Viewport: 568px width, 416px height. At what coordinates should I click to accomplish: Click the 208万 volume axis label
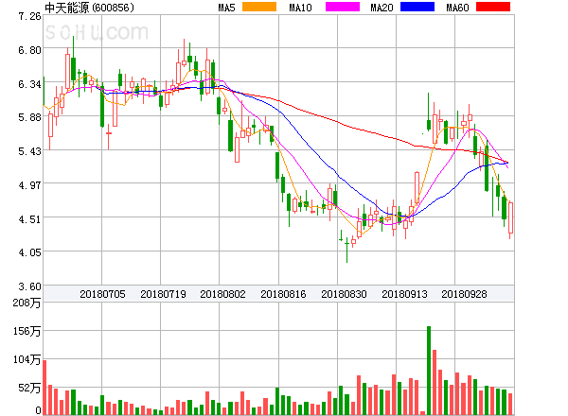[x=27, y=303]
